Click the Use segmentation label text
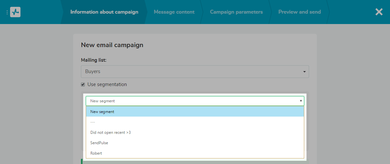Image resolution: width=390 pixels, height=164 pixels. tap(107, 84)
